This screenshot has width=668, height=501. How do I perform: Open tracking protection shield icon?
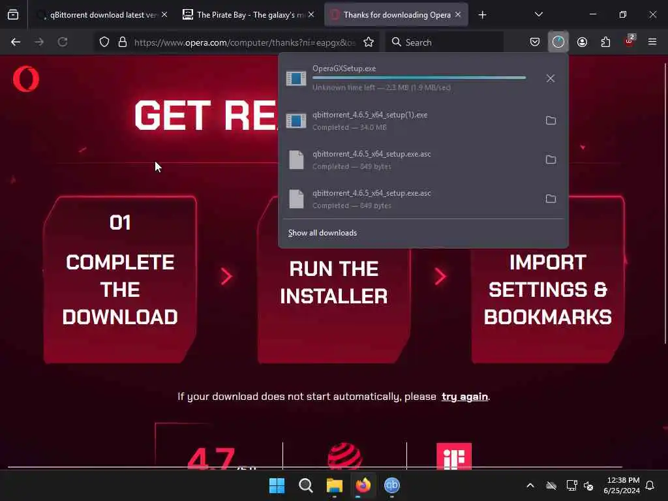click(x=104, y=42)
